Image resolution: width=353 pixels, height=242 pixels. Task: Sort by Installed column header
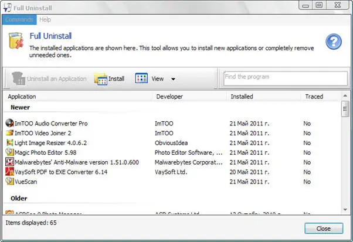(242, 97)
